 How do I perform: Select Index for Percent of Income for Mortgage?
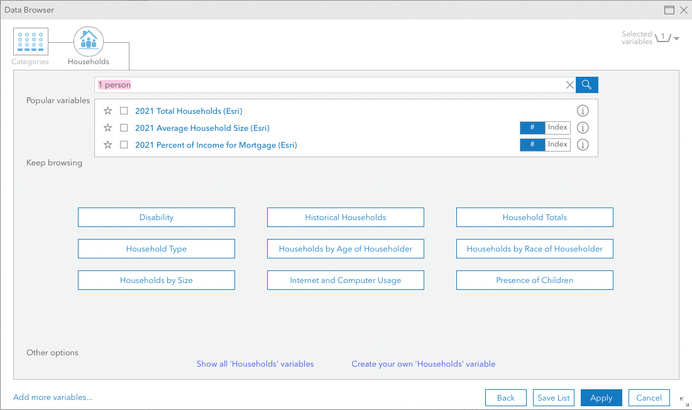558,144
